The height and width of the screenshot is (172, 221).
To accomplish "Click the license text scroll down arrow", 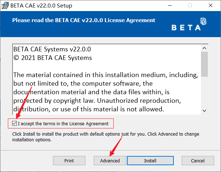I will coord(204,111).
